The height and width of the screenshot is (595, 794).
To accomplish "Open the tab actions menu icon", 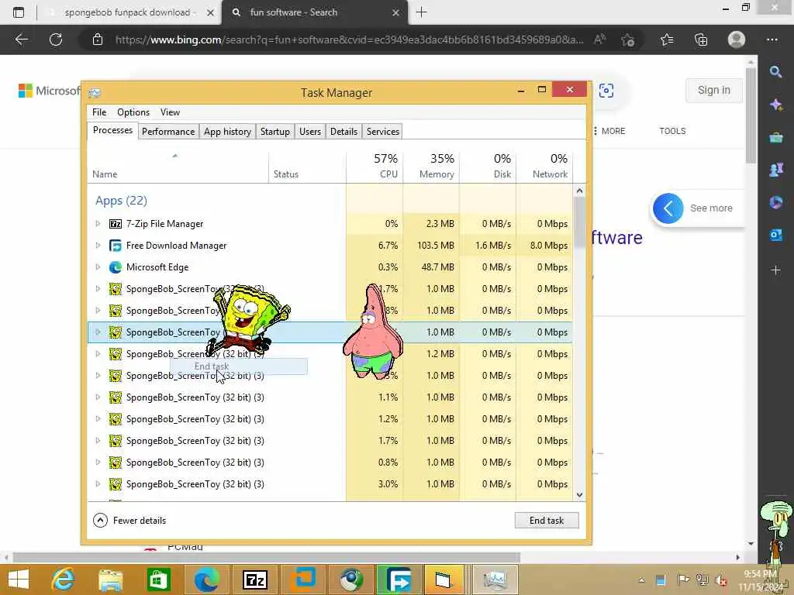I will pyautogui.click(x=19, y=12).
